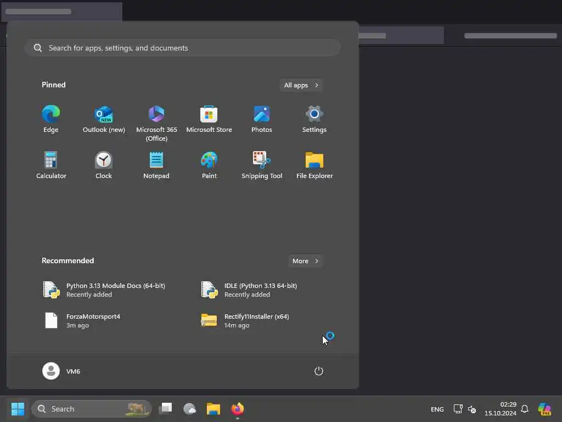Open the Snipping Tool
Image resolution: width=562 pixels, height=422 pixels.
(x=262, y=165)
